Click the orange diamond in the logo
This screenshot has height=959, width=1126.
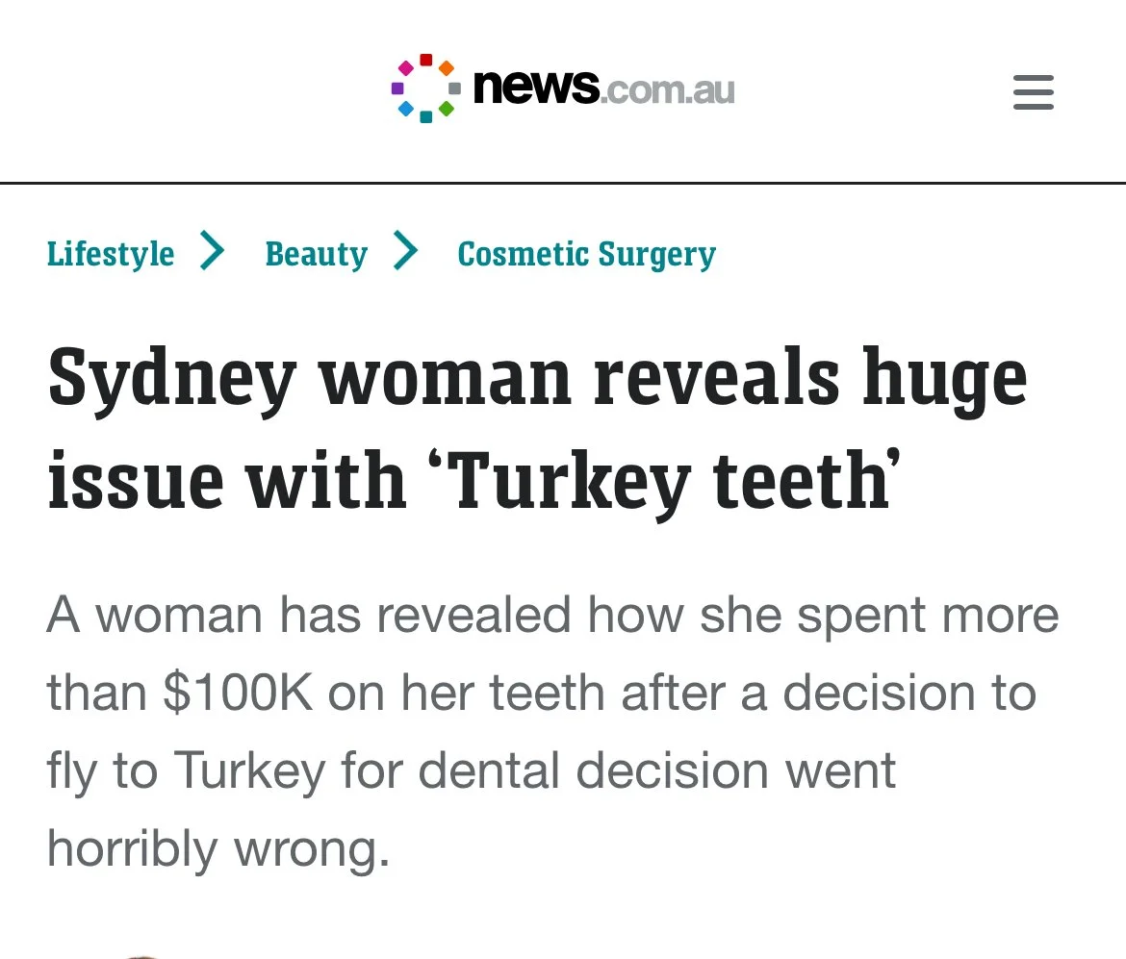[447, 68]
